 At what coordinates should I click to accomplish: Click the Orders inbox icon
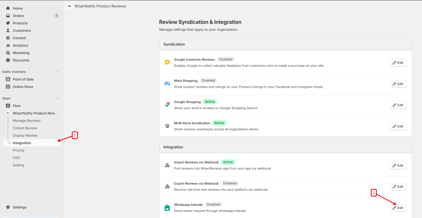coord(8,16)
